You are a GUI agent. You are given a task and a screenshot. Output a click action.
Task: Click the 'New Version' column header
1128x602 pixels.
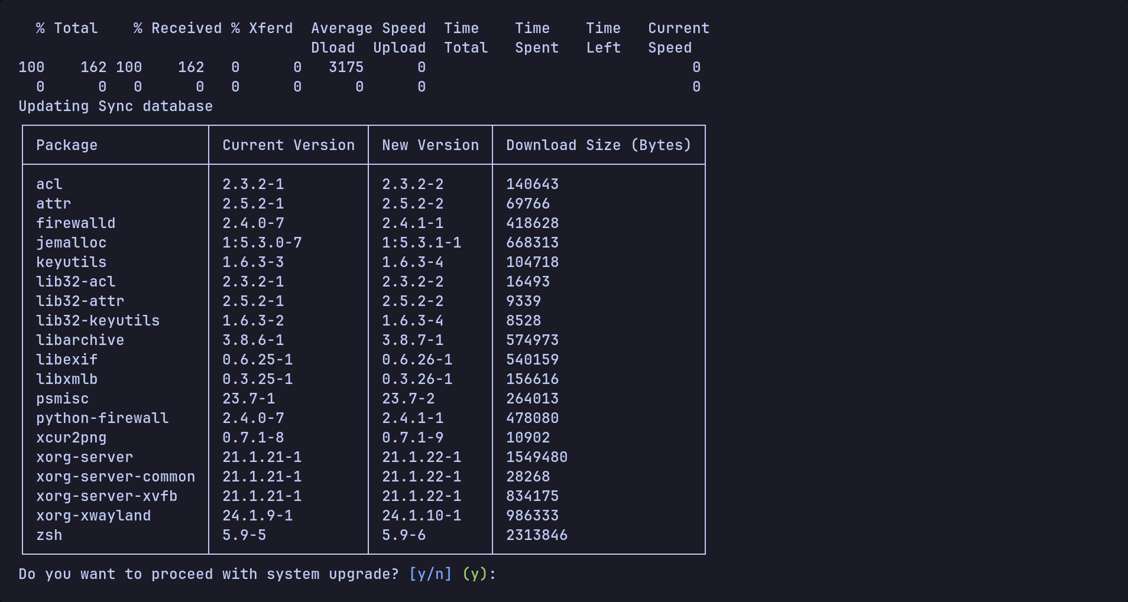[x=430, y=145]
